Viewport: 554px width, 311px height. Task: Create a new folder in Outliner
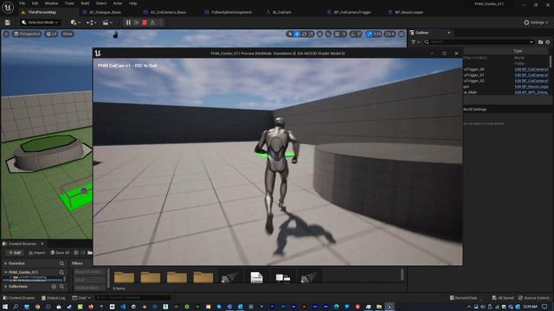[x=540, y=42]
